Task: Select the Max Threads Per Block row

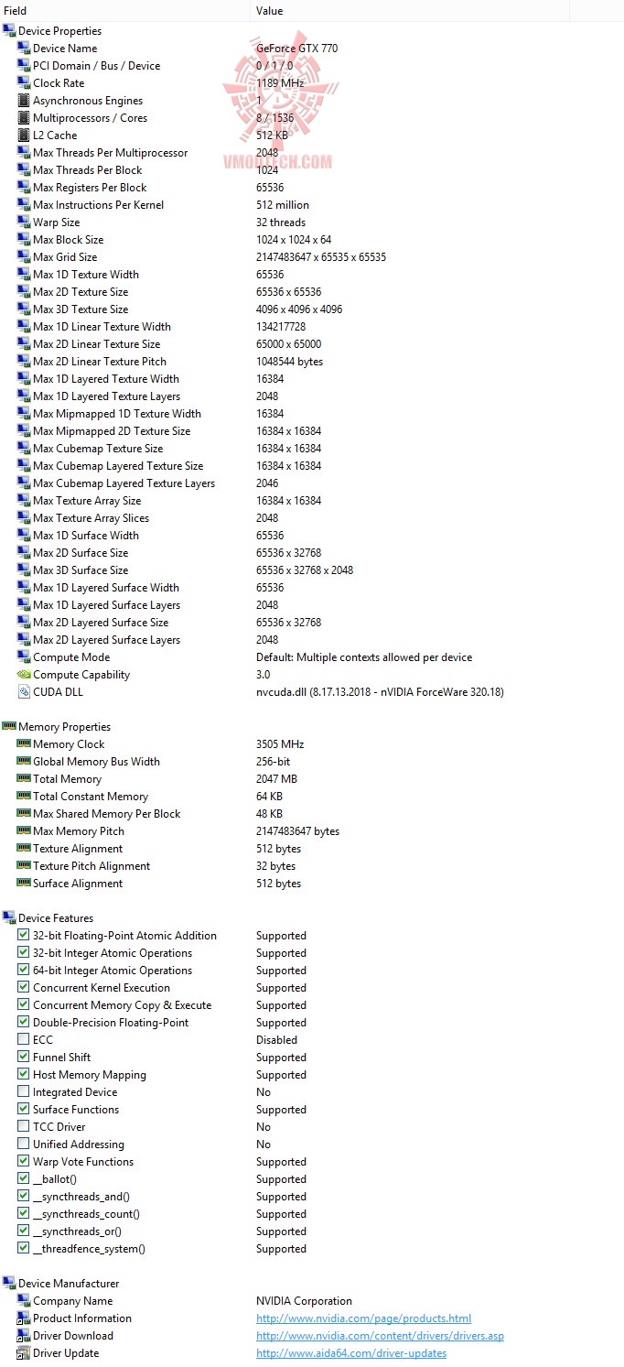Action: [312, 170]
